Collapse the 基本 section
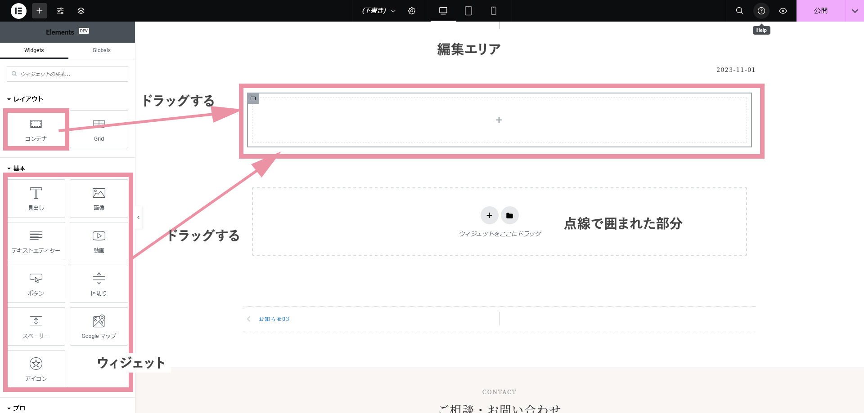The height and width of the screenshot is (413, 864). pos(16,168)
